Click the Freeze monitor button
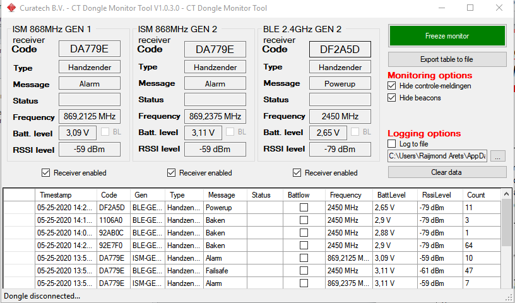This screenshot has width=515, height=303. click(x=447, y=36)
